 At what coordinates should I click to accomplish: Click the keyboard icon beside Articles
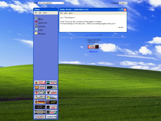[x=36, y=26]
